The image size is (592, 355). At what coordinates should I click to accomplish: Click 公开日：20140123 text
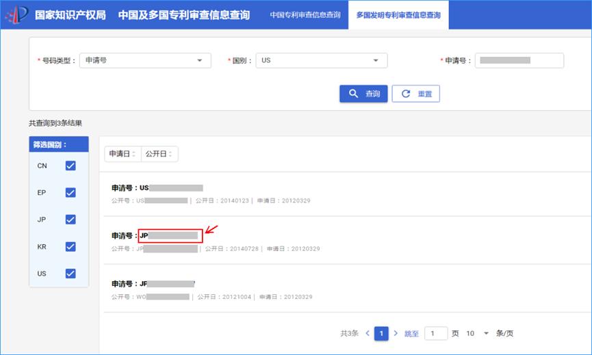tap(222, 200)
